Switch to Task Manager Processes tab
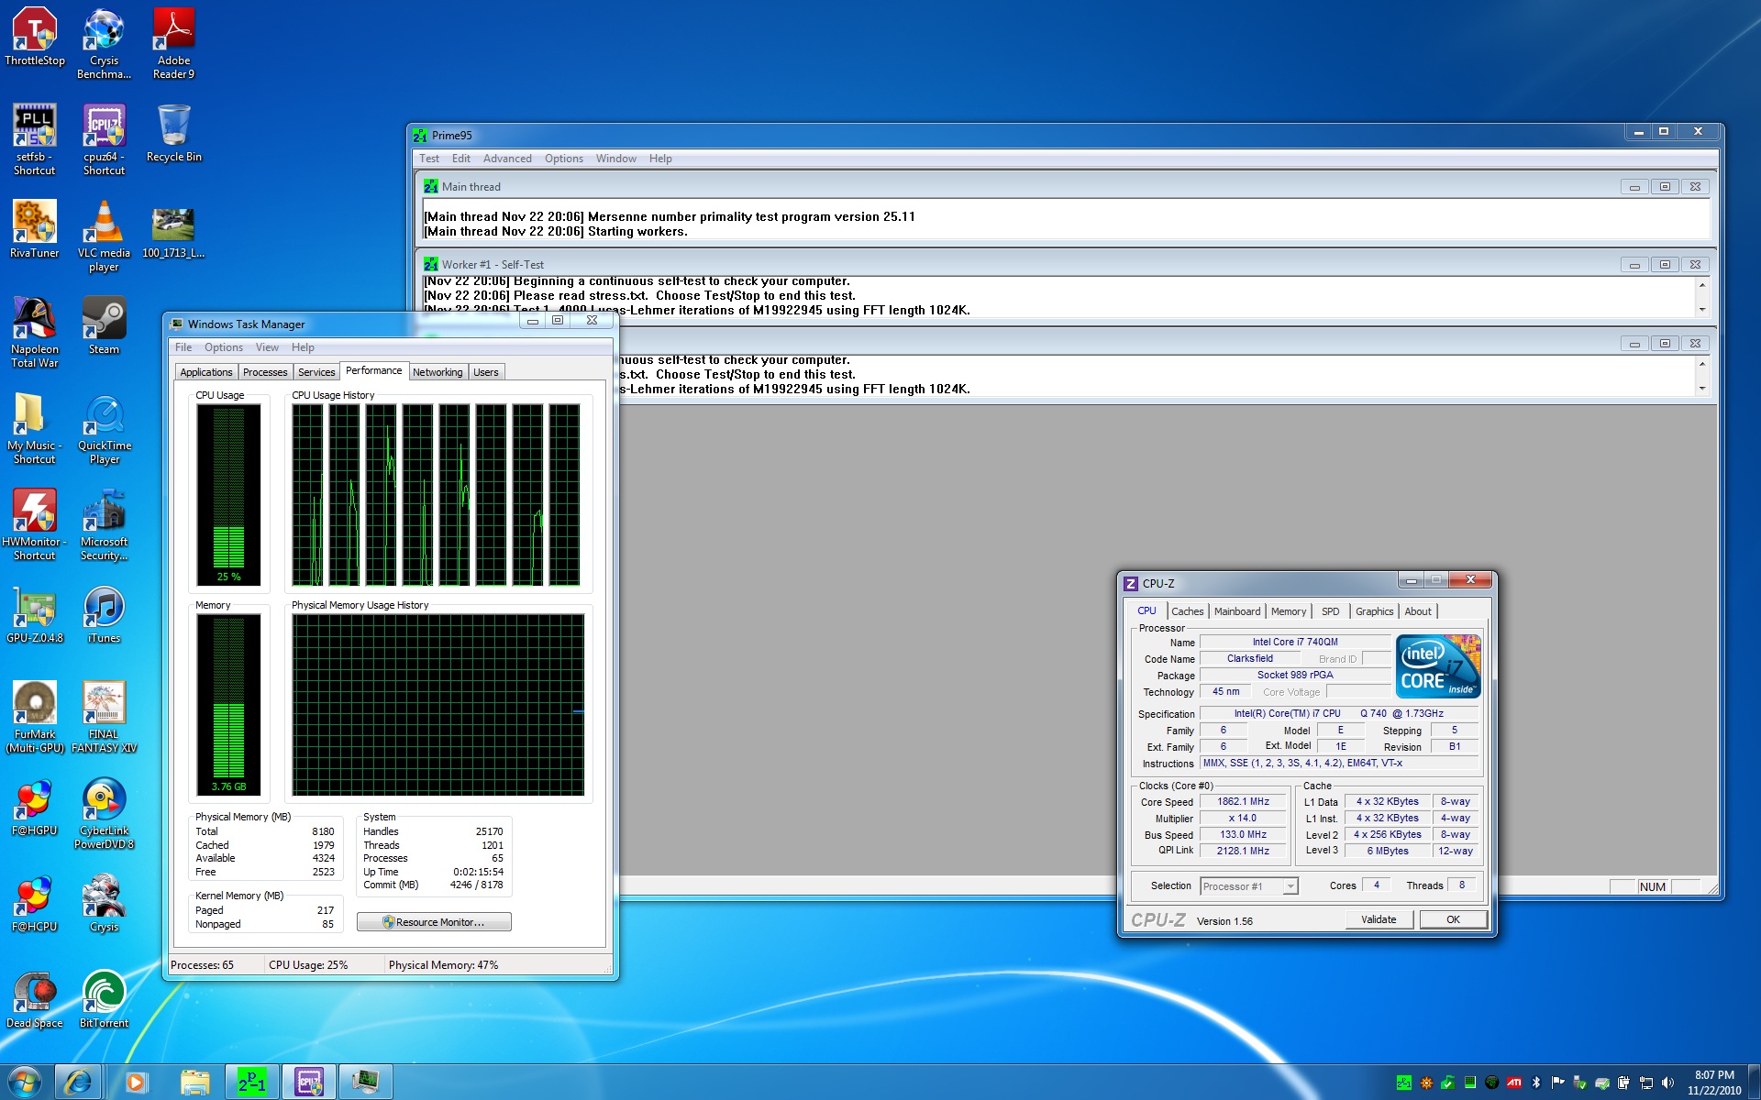This screenshot has width=1761, height=1100. [265, 372]
